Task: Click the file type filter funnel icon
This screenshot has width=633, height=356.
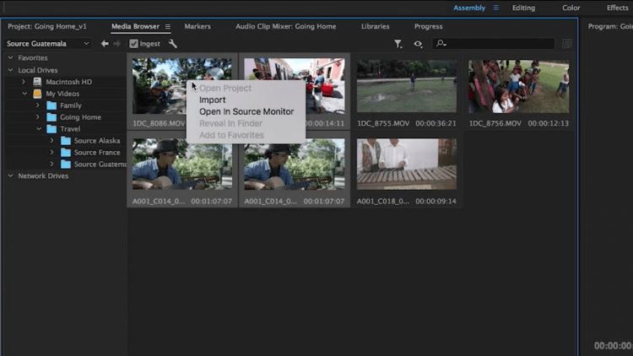Action: [x=398, y=44]
